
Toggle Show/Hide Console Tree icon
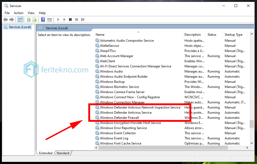click(20, 19)
